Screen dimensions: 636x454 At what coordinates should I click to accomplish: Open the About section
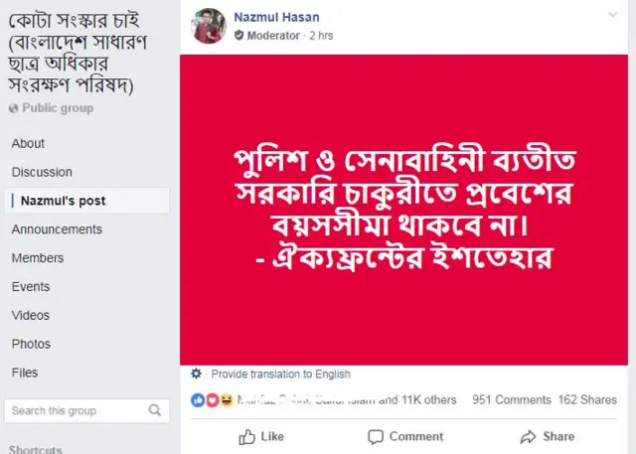[x=28, y=144]
